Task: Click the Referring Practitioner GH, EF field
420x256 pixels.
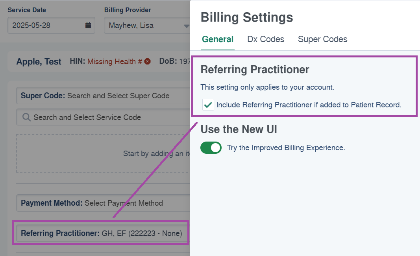Action: click(x=102, y=233)
